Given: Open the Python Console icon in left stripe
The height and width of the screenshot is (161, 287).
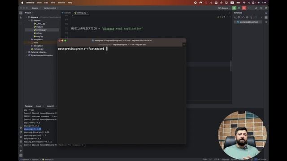Looking at the screenshot, I should [21, 141].
